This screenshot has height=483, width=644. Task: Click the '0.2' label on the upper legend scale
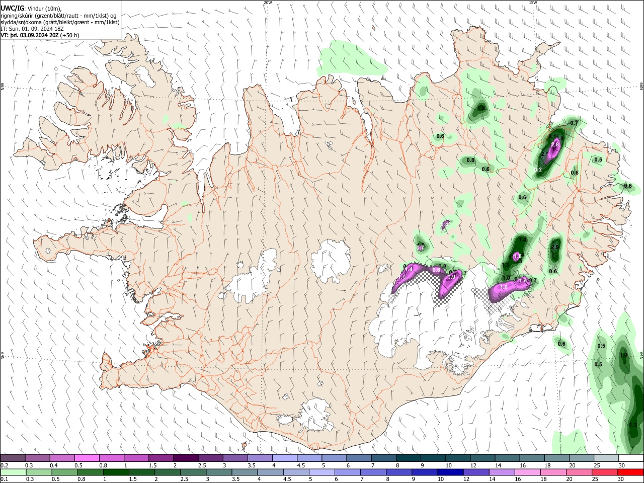pos(5,465)
